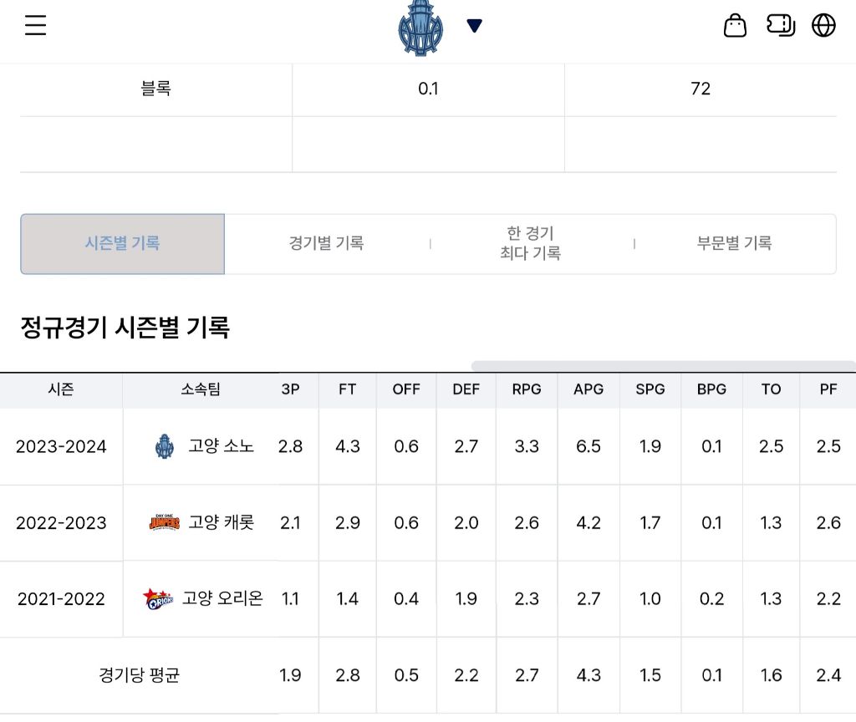Open the hamburger menu
The width and height of the screenshot is (856, 722).
coord(35,26)
